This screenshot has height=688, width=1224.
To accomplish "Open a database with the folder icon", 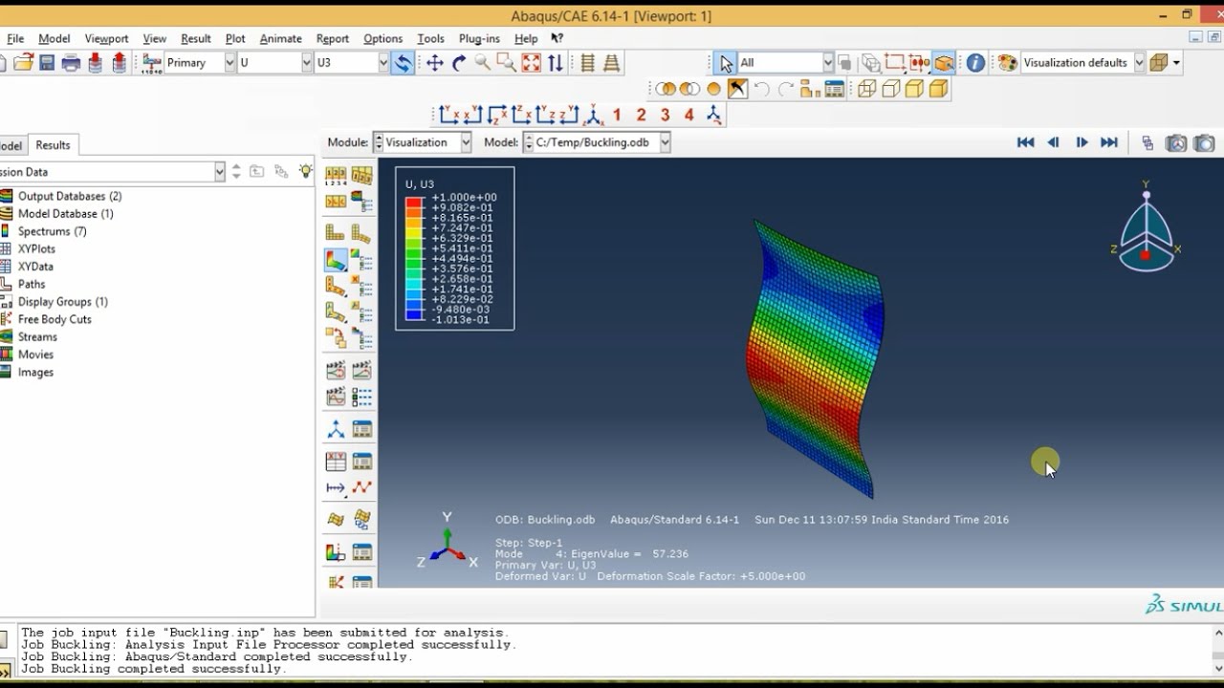I will point(23,63).
